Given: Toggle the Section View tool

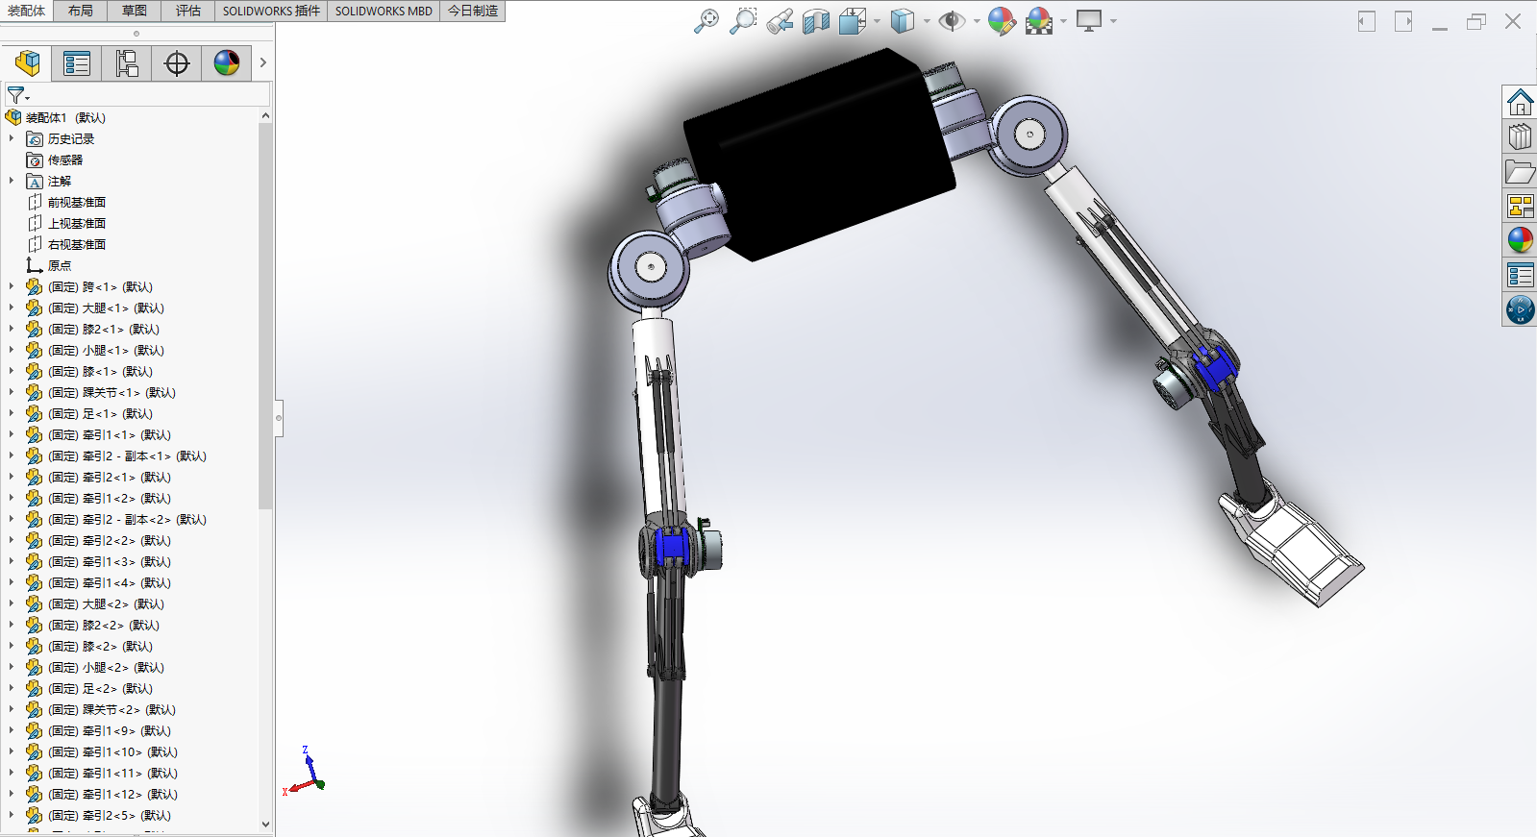Looking at the screenshot, I should (816, 21).
